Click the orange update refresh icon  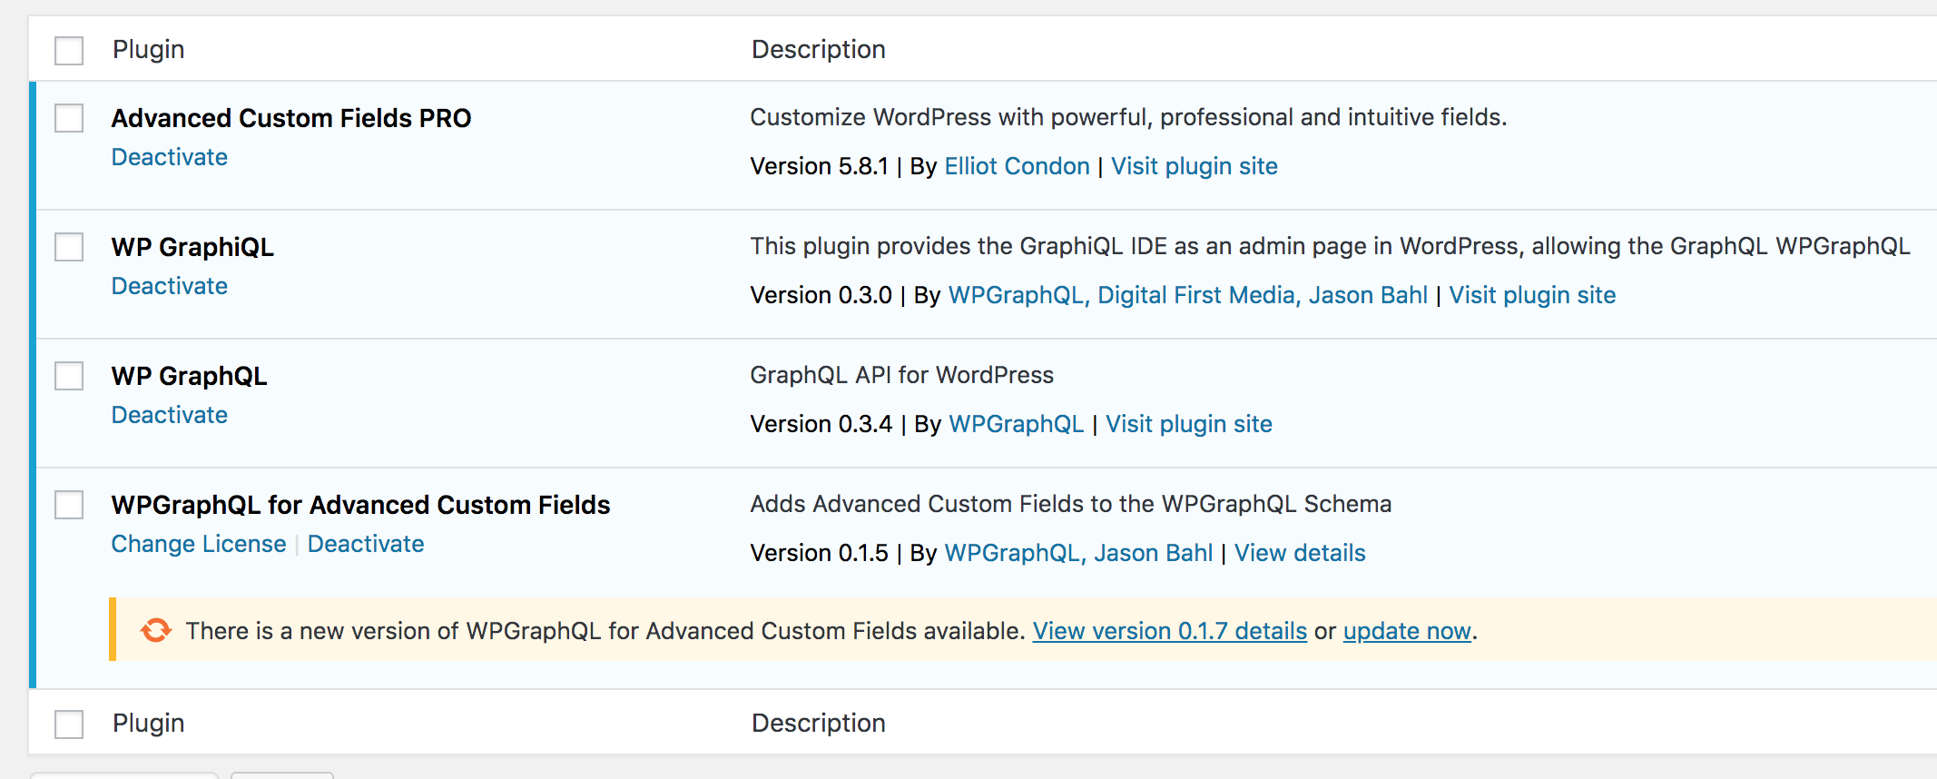(156, 630)
